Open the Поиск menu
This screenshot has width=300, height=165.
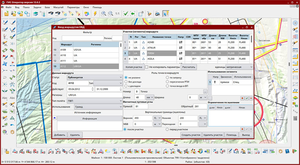click(x=26, y=7)
